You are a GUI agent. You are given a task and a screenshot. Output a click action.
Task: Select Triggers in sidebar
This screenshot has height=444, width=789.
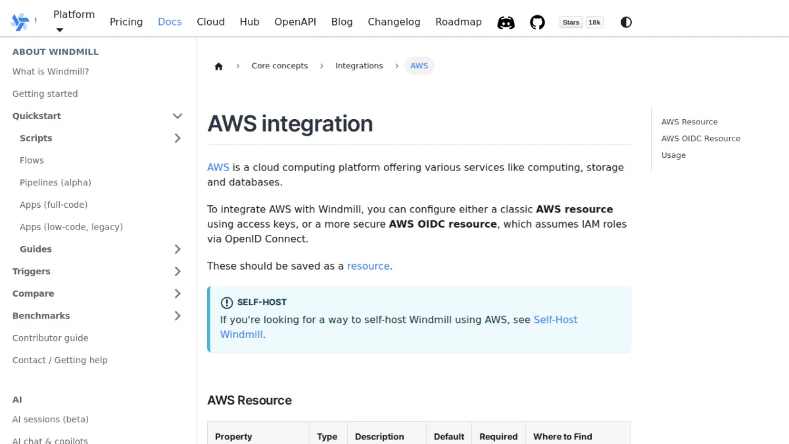[x=32, y=272]
